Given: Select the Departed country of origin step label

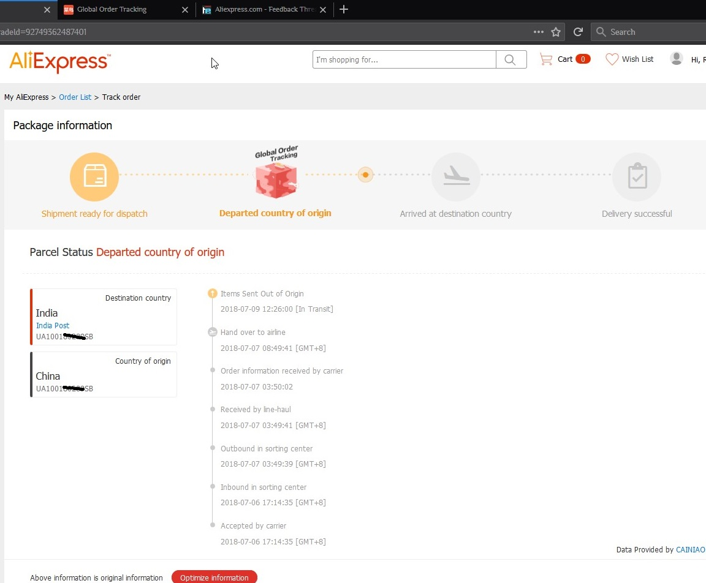Looking at the screenshot, I should click(275, 213).
